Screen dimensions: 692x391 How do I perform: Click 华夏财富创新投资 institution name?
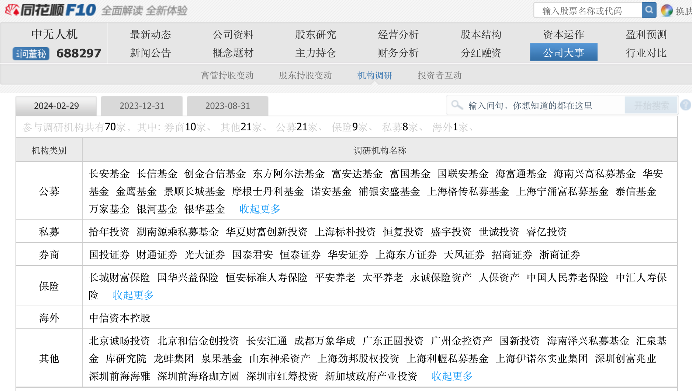(x=267, y=232)
